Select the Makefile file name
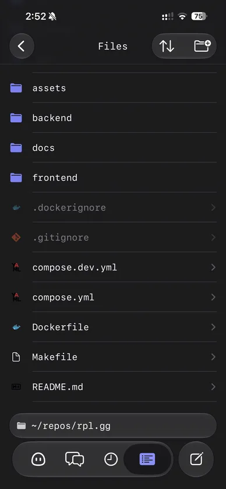226x489 pixels. click(x=55, y=357)
